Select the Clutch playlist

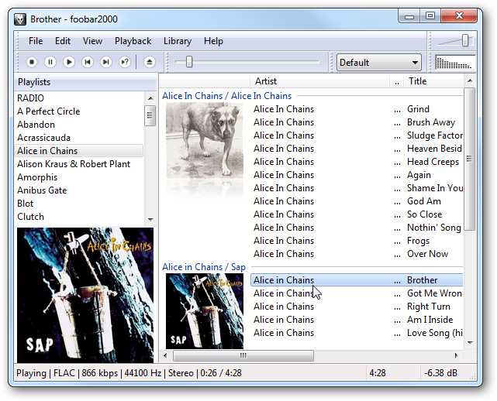click(79, 217)
